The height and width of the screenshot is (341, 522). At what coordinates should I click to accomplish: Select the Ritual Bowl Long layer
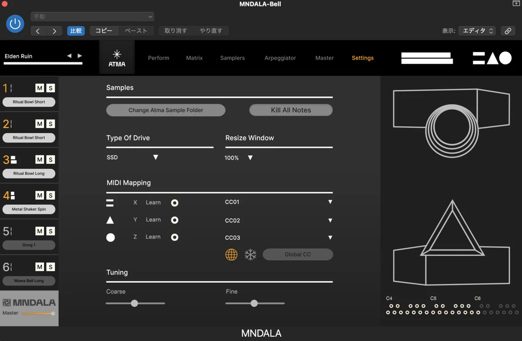29,173
